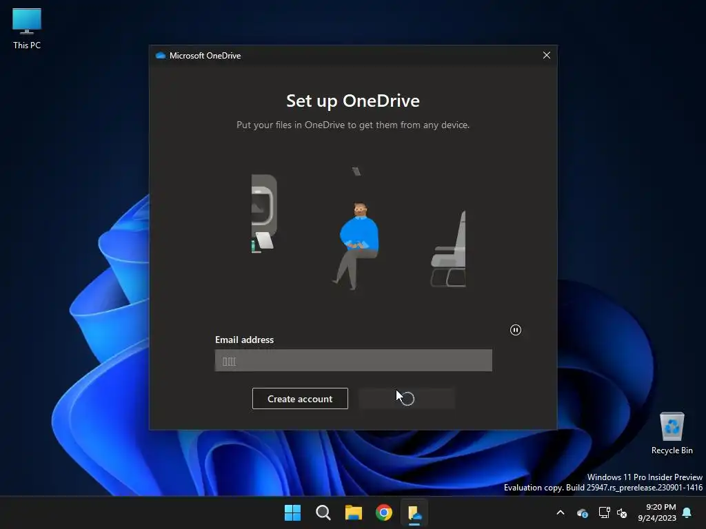Open File Explorer from the taskbar
The height and width of the screenshot is (529, 706).
[x=354, y=512]
